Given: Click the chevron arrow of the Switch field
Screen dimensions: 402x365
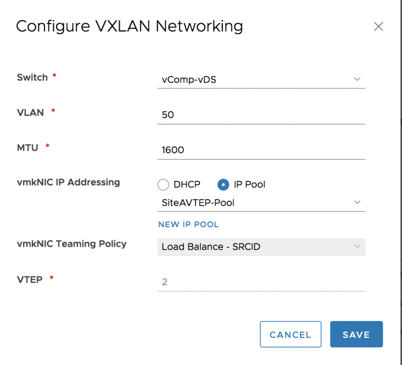Looking at the screenshot, I should click(x=358, y=79).
